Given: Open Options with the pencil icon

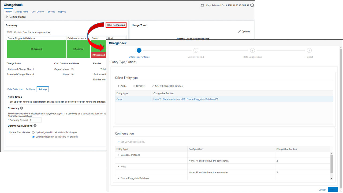Looking at the screenshot, I should [239, 32].
